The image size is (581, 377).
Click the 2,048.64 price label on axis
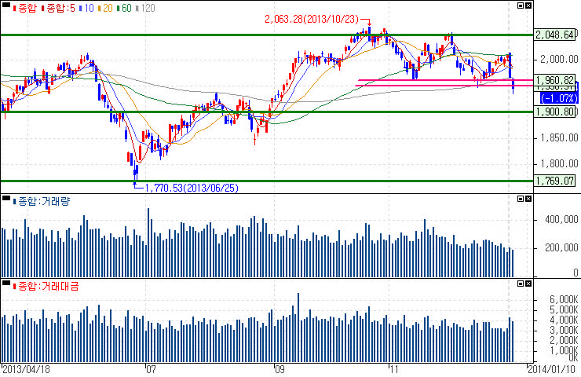(555, 35)
